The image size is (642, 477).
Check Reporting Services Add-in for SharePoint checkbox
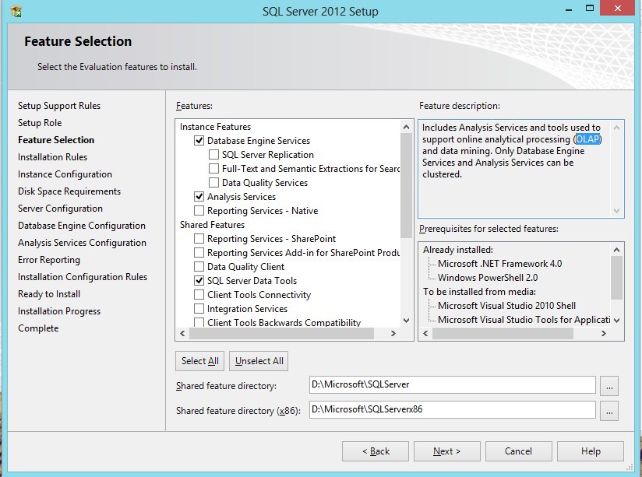(x=199, y=252)
